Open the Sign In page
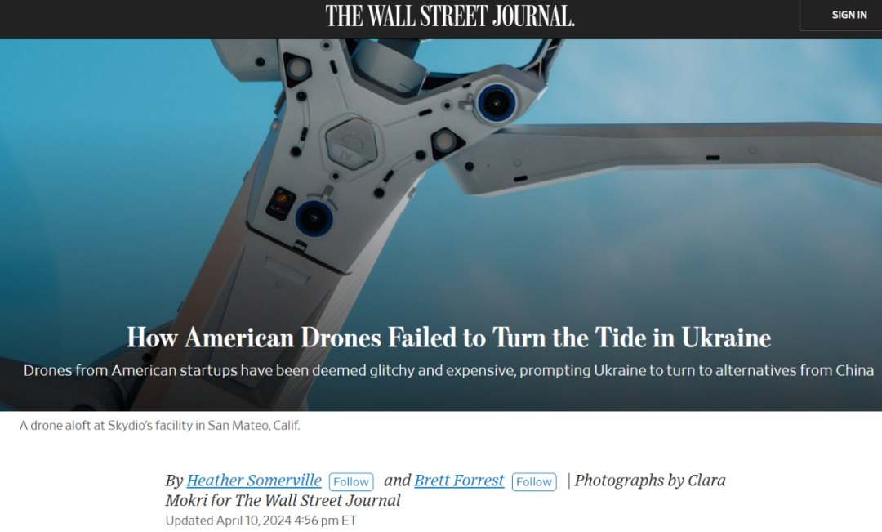Screen dimensions: 882x532 pyautogui.click(x=849, y=16)
